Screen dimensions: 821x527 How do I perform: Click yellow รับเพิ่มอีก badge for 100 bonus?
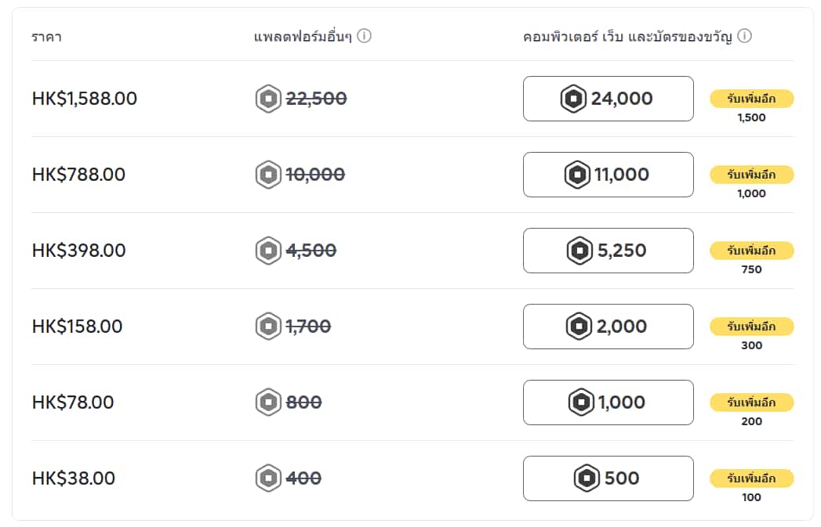click(751, 478)
